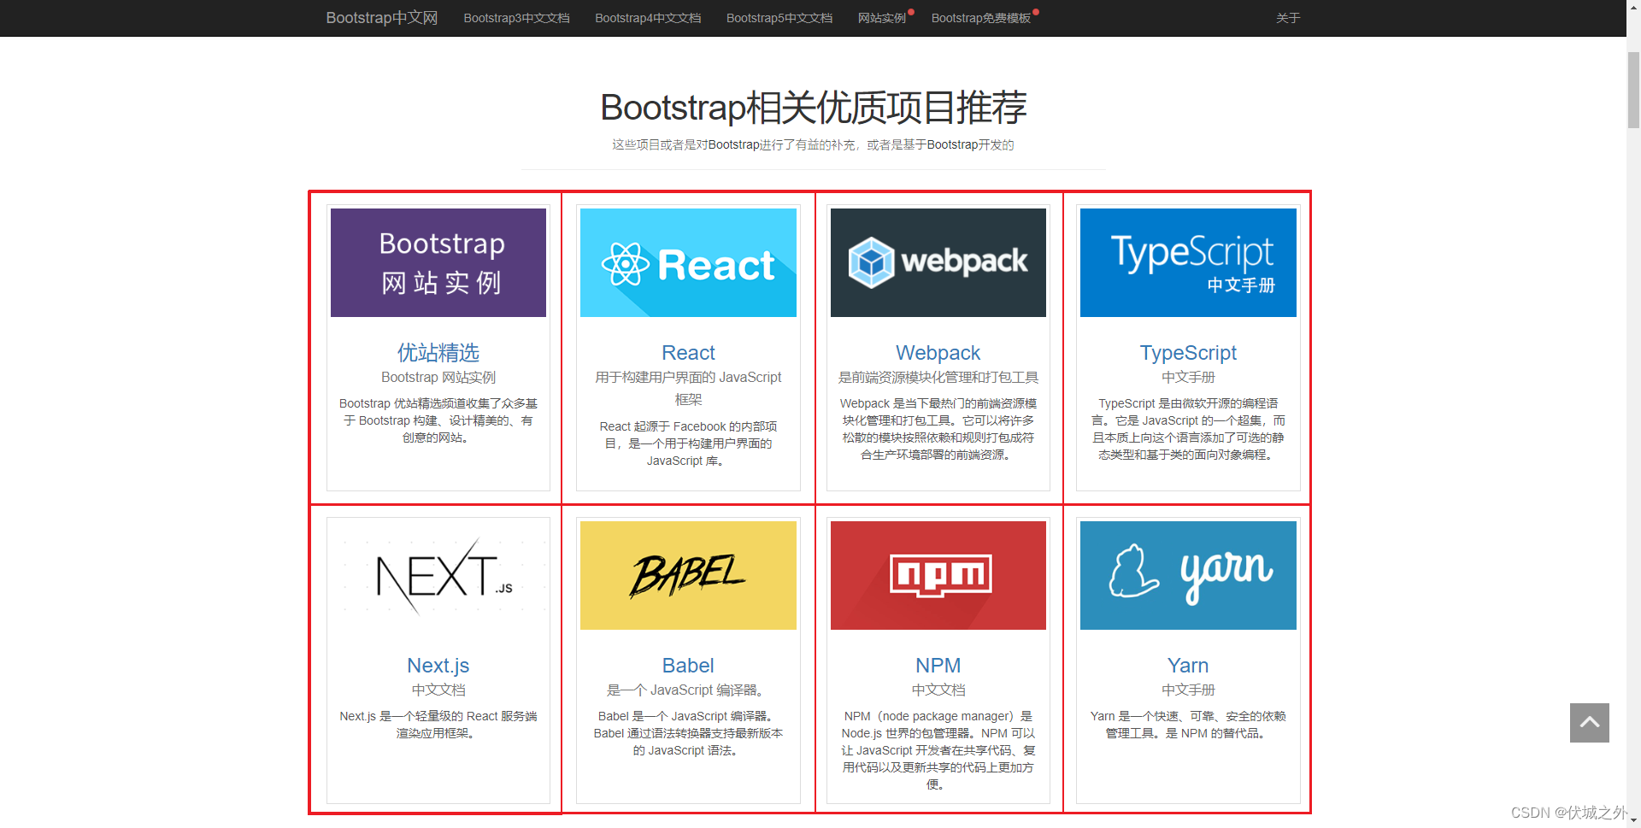Image resolution: width=1641 pixels, height=828 pixels.
Task: Click text 用于构建用户界面的 JavaScript 框架
Action: (x=688, y=388)
